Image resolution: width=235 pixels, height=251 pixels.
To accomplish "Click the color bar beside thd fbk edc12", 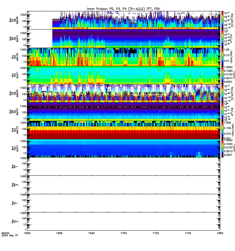I will click(222, 130).
